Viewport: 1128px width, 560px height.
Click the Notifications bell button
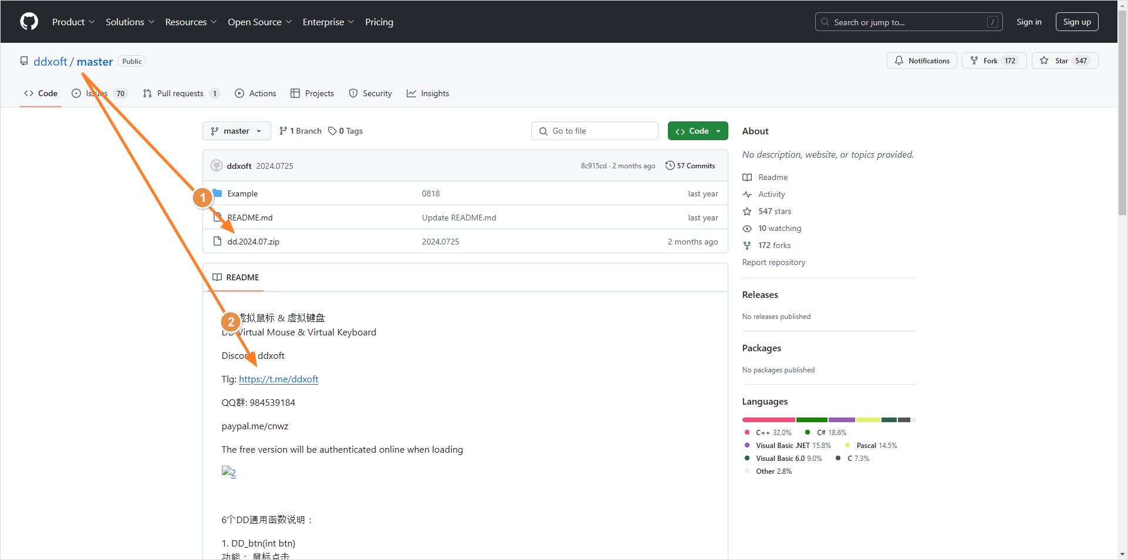coord(921,60)
